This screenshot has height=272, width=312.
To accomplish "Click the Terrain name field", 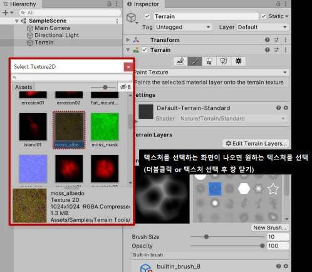I will [206, 16].
